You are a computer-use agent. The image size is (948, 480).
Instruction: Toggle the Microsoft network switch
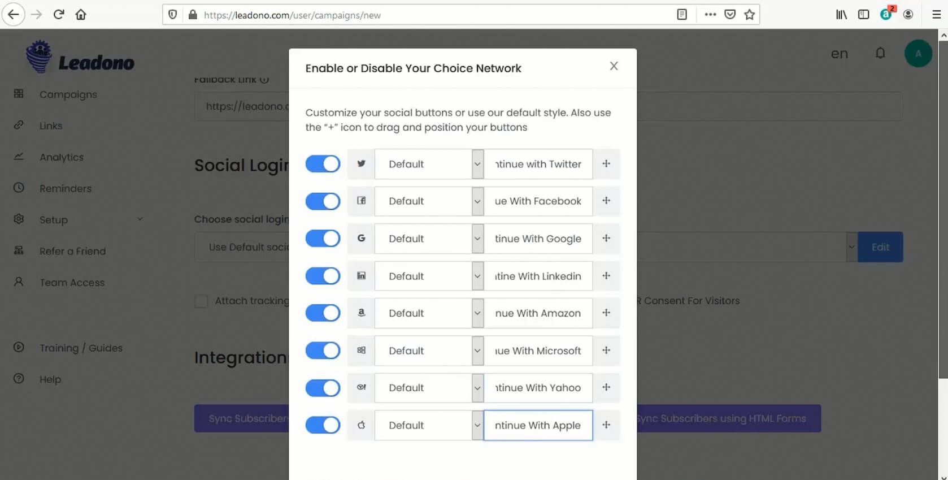pyautogui.click(x=323, y=351)
